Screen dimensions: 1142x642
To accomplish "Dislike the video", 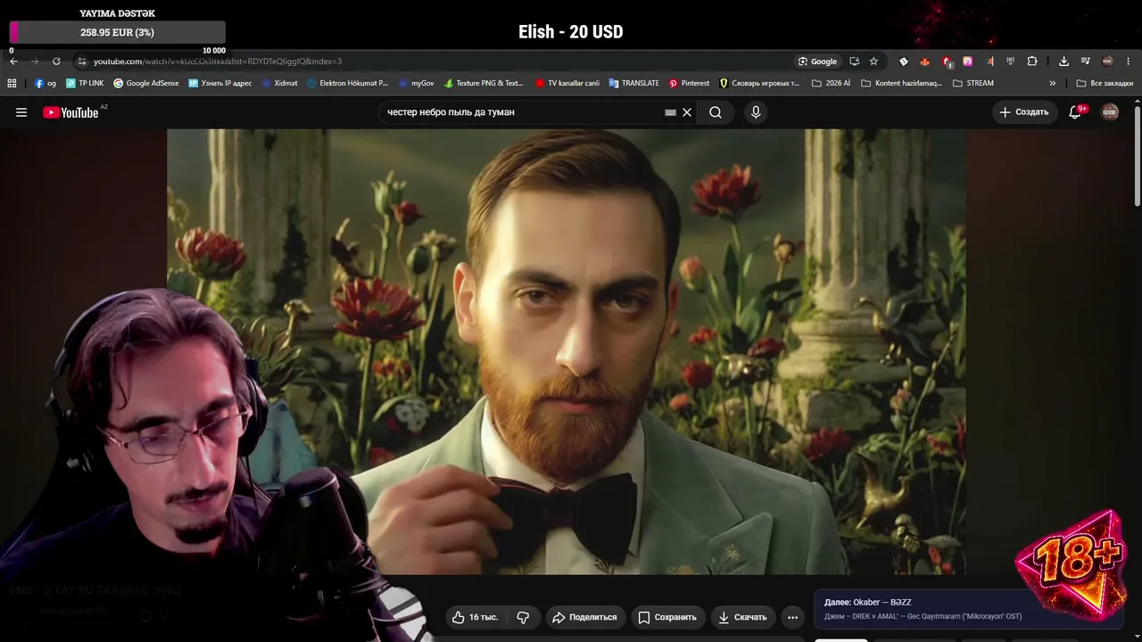I will (x=523, y=617).
